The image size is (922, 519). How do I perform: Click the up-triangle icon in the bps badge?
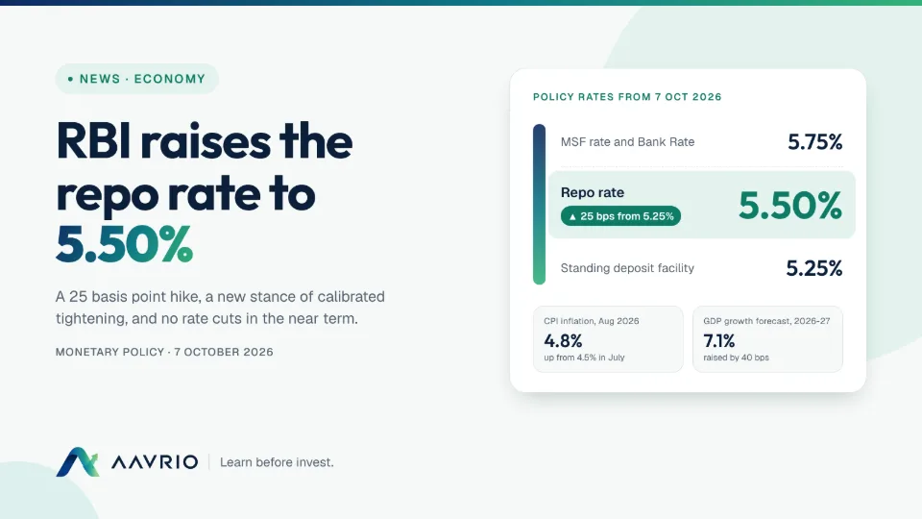(572, 216)
